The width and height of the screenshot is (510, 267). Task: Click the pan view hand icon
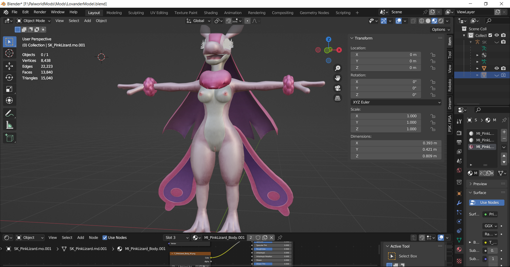(338, 78)
